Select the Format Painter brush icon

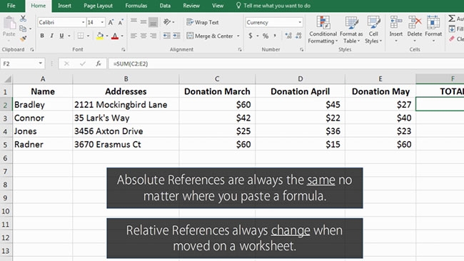pyautogui.click(x=23, y=39)
